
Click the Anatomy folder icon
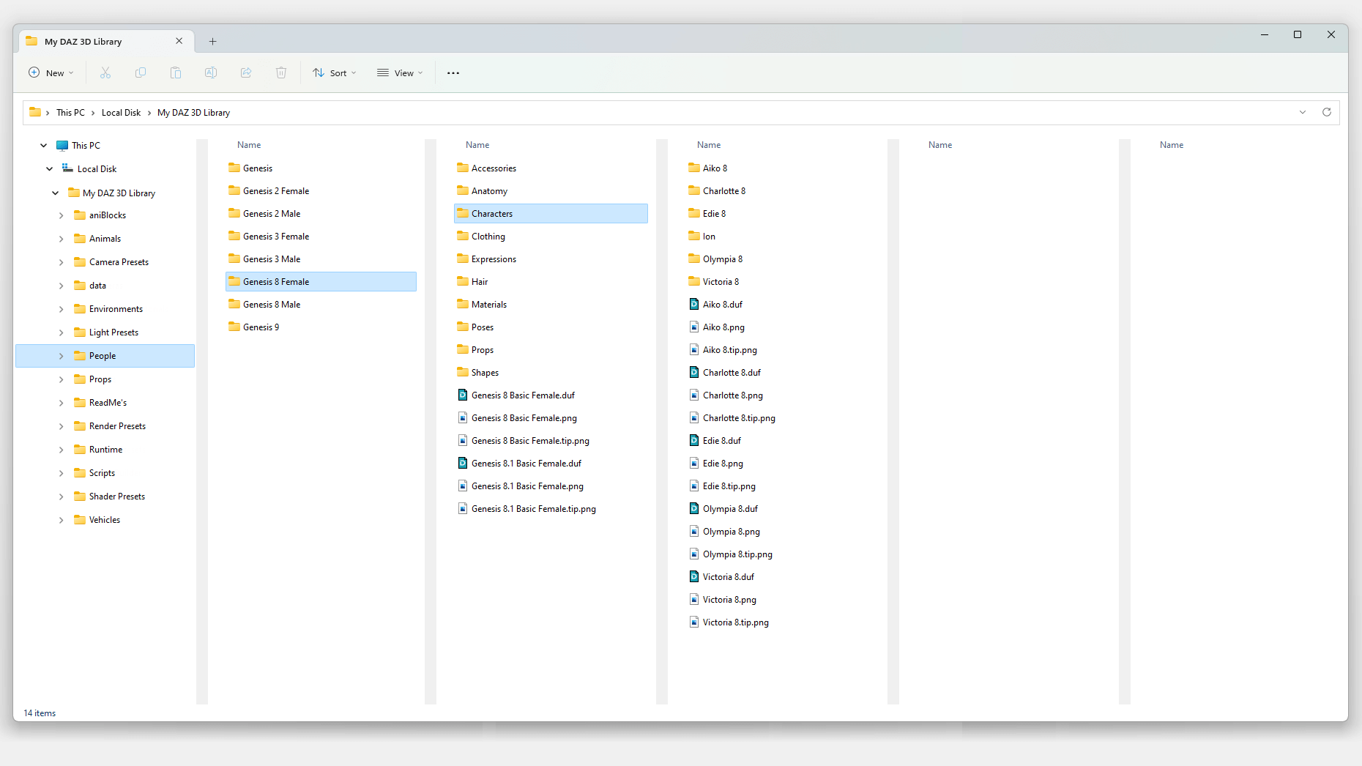pos(463,190)
